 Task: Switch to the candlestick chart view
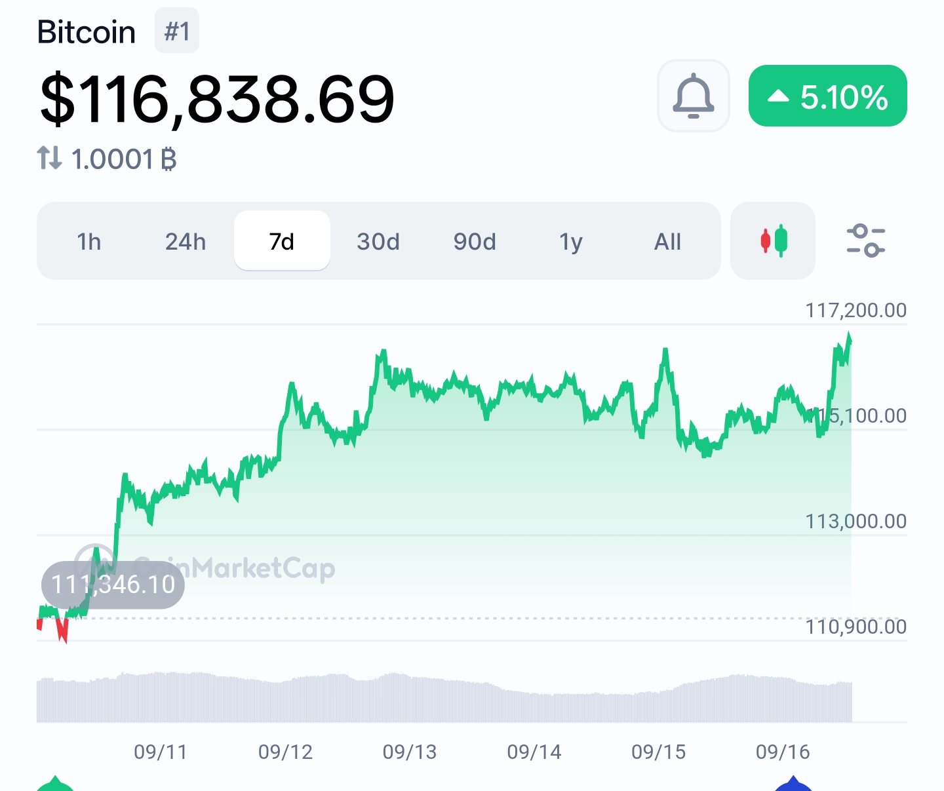click(x=773, y=241)
